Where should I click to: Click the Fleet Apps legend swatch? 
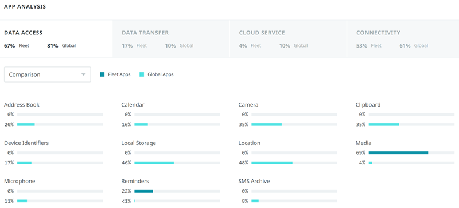point(102,74)
